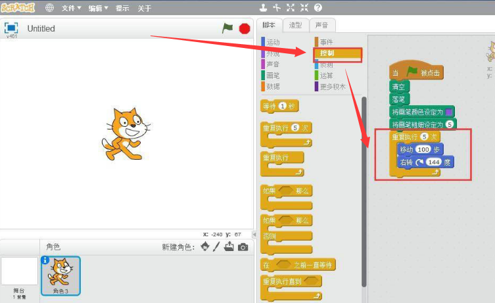The height and width of the screenshot is (303, 495).
Task: Click the 清空 block in script
Action: tap(399, 87)
